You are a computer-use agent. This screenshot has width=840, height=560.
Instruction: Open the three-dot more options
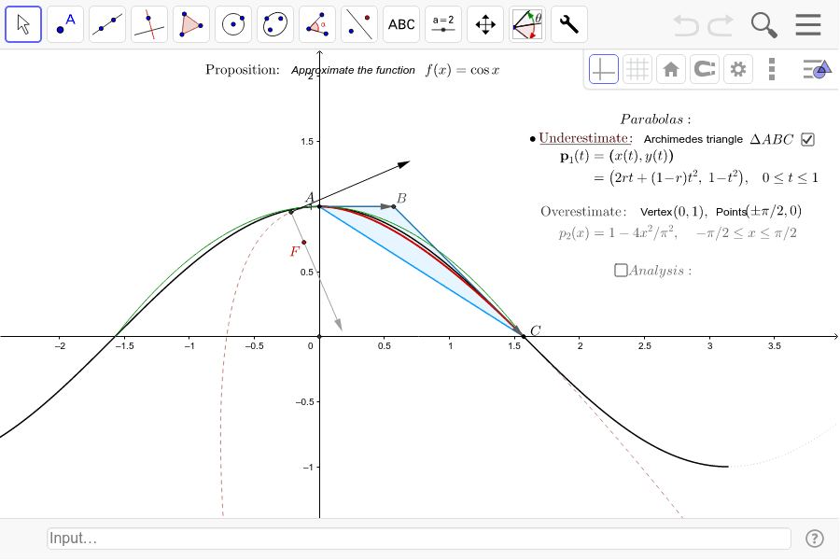click(x=772, y=69)
